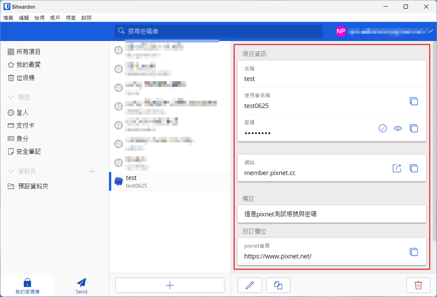The height and width of the screenshot is (297, 437).
Task: Click the detail panel scrollbar
Action: pos(435,142)
